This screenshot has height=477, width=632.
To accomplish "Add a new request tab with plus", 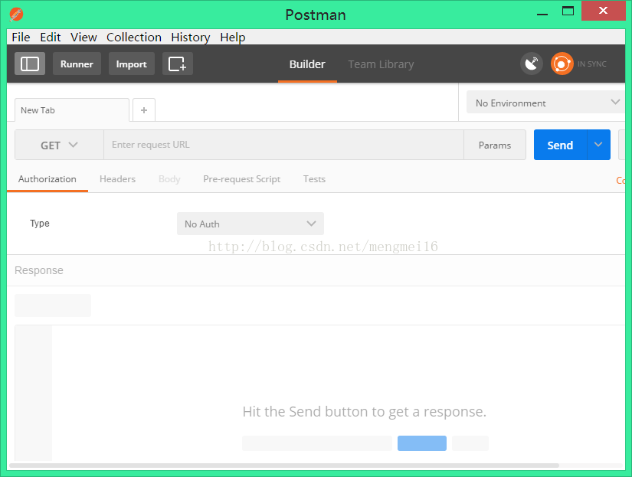I will pos(144,110).
